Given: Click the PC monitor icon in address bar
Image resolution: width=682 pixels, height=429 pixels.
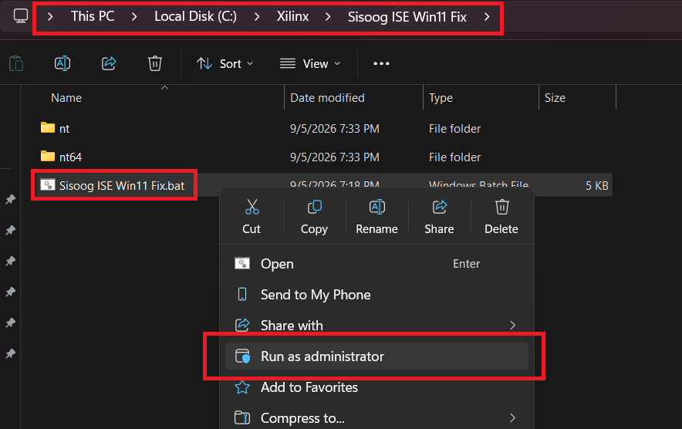Looking at the screenshot, I should (x=20, y=16).
